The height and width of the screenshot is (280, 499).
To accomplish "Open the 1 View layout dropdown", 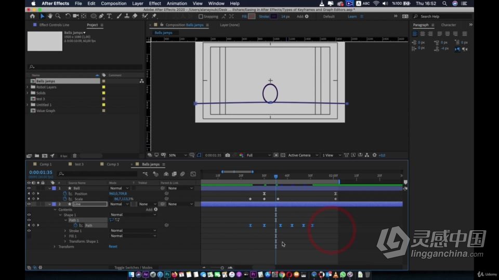I will point(331,155).
